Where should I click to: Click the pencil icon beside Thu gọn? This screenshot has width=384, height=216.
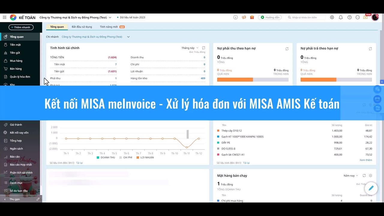tap(38, 199)
